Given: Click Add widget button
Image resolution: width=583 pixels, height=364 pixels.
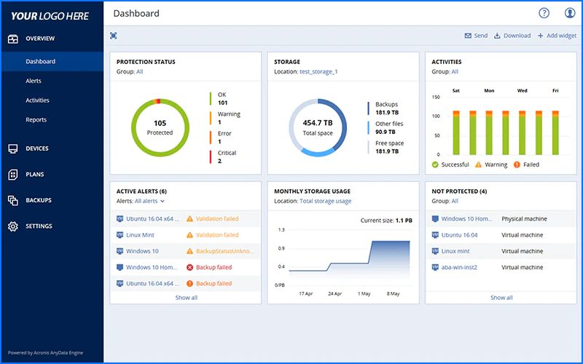Looking at the screenshot, I should (x=557, y=36).
